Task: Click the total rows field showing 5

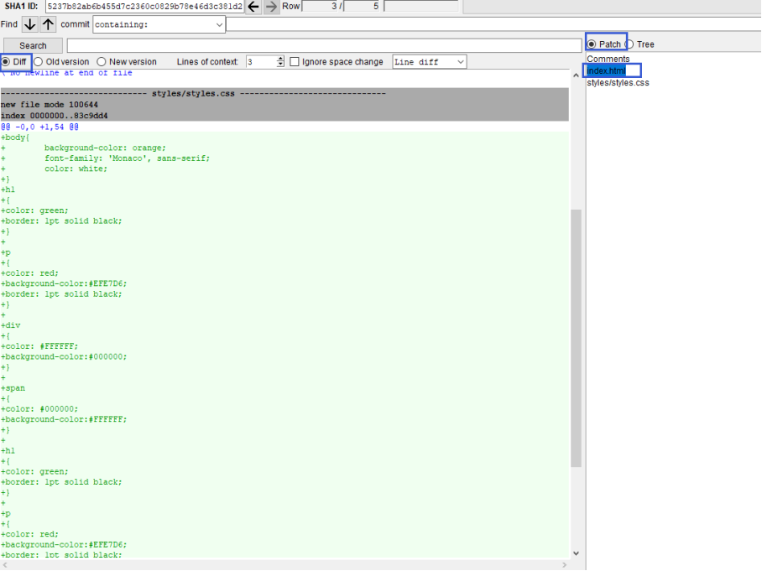Action: click(x=362, y=6)
